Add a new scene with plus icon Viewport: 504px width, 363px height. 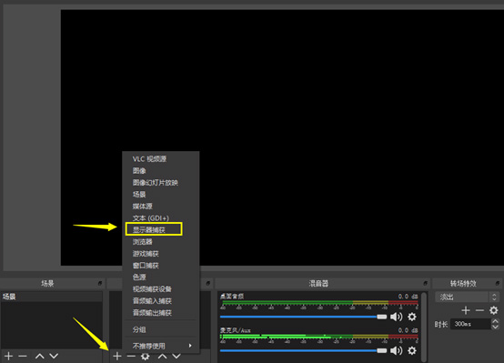coord(9,356)
